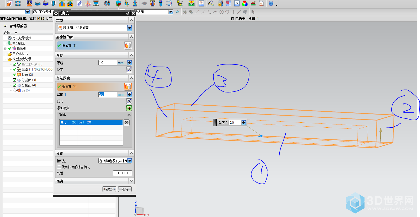Remove the selected list row with X button
This screenshot has height=217, width=420.
coord(127,122)
